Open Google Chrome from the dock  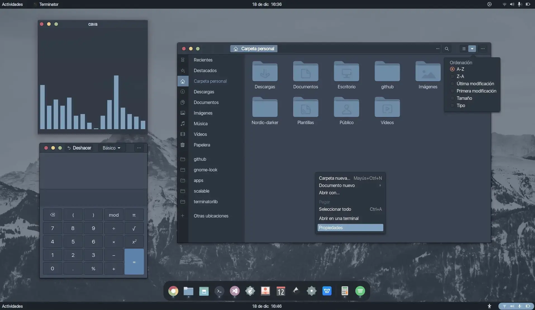coord(173,291)
